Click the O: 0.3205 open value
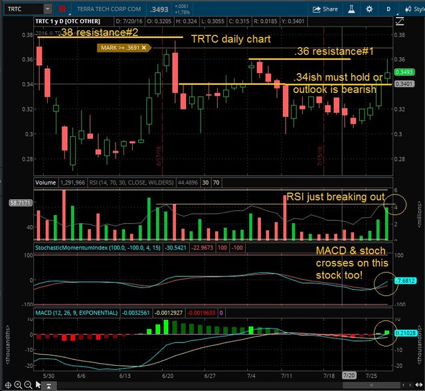 pos(159,21)
